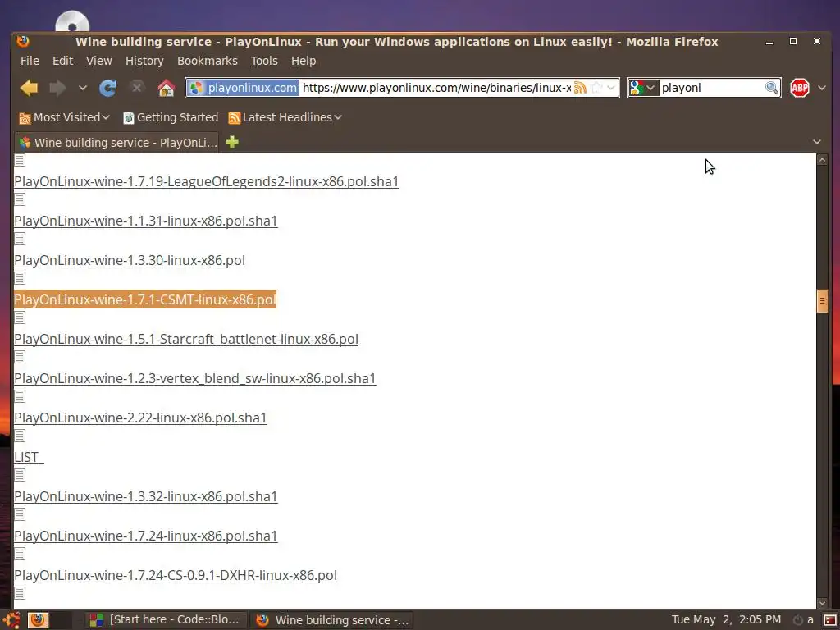Open the View menu
This screenshot has width=840, height=630.
98,61
